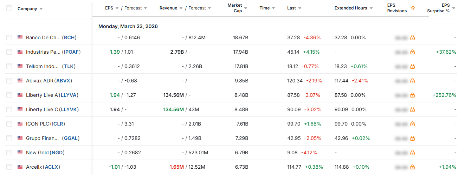
Task: Open the Market Cap sort arrow
Action: (x=246, y=8)
